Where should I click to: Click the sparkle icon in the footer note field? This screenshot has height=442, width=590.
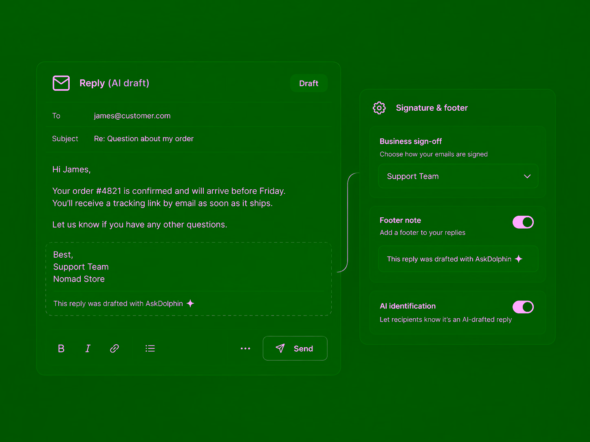519,259
